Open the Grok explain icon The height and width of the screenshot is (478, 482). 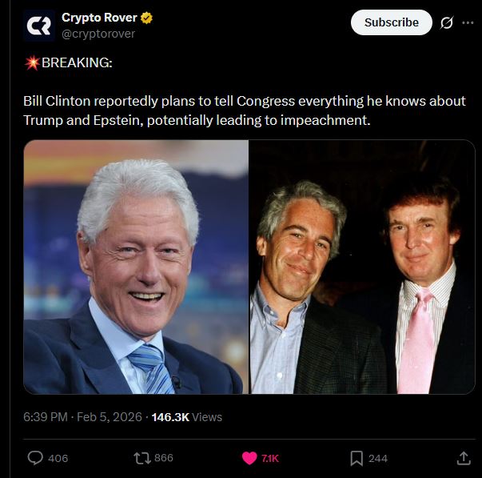(x=446, y=22)
